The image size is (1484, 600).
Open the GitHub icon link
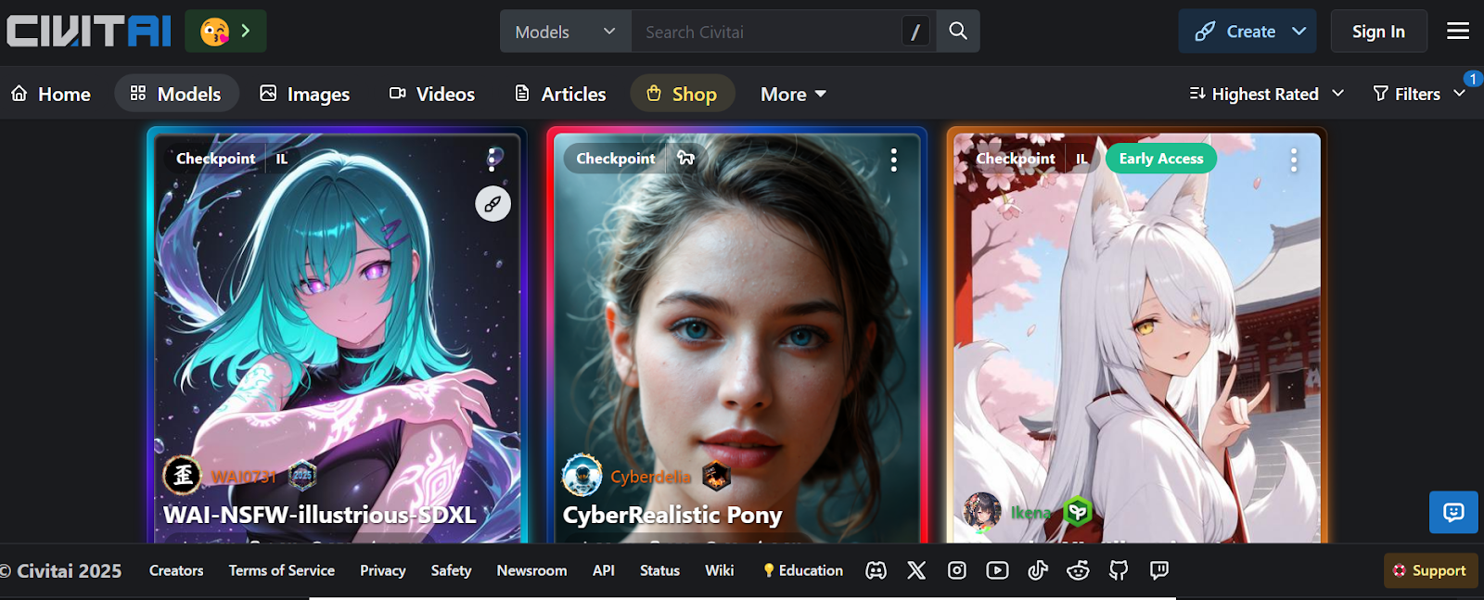[1119, 570]
